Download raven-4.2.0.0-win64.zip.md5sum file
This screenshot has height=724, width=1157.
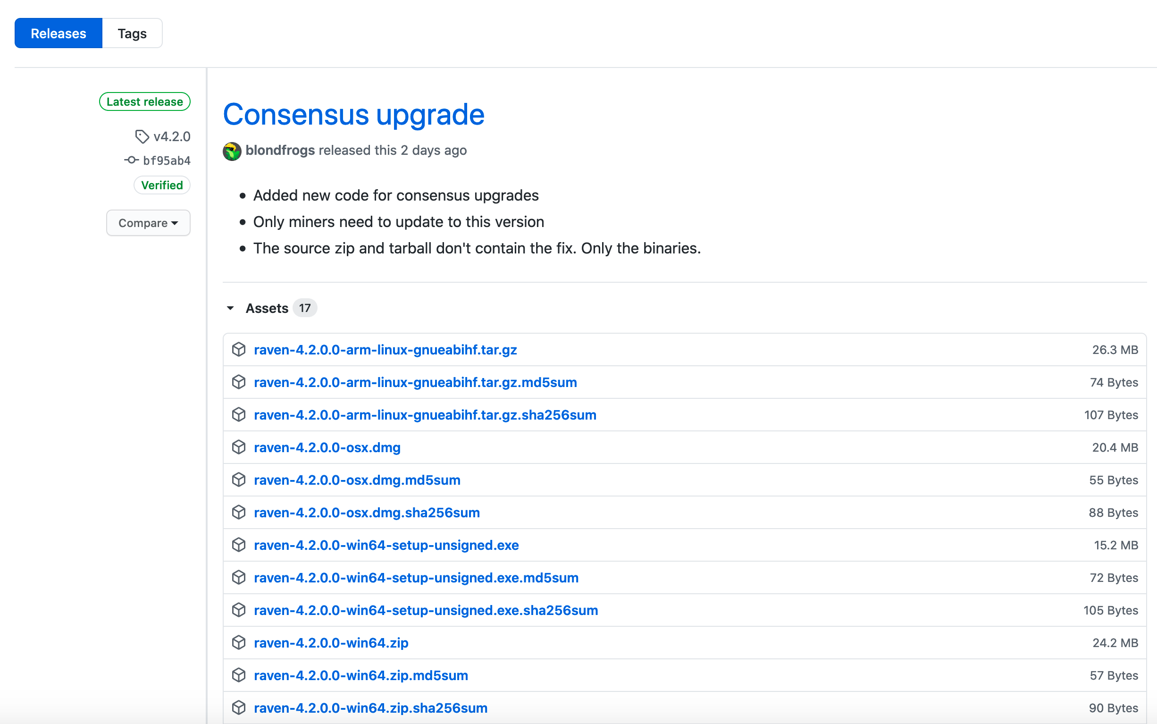(361, 675)
